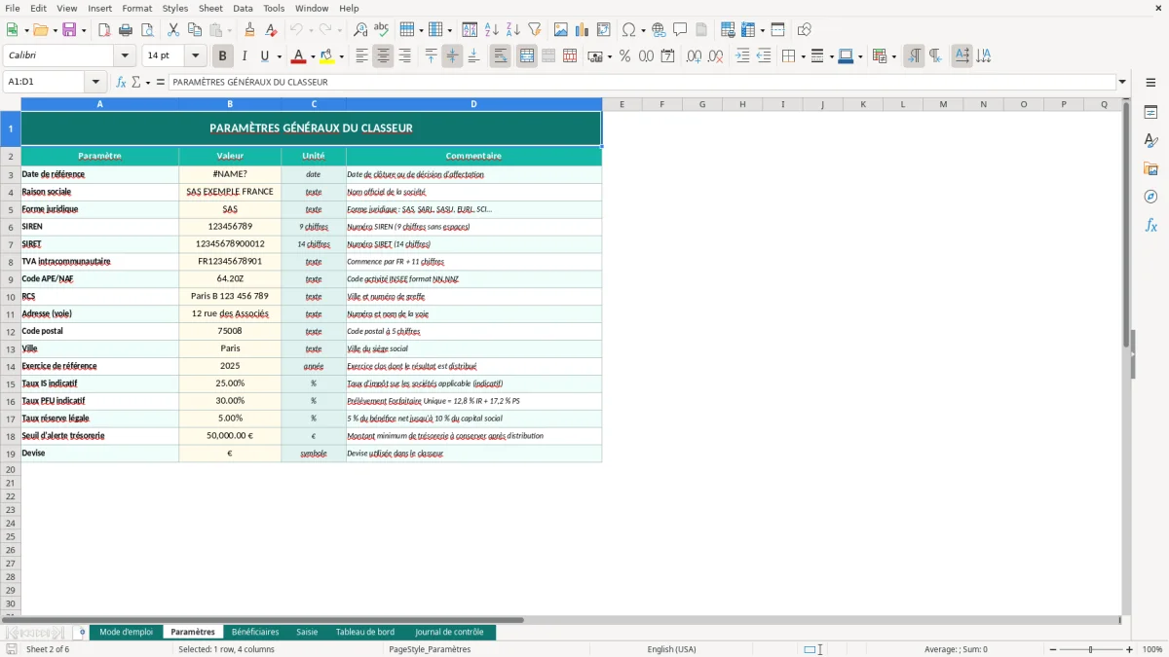
Task: Open the sidebar Navigator compass icon
Action: [1150, 197]
